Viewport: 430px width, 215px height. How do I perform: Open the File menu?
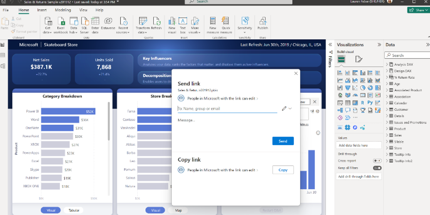tap(5, 10)
